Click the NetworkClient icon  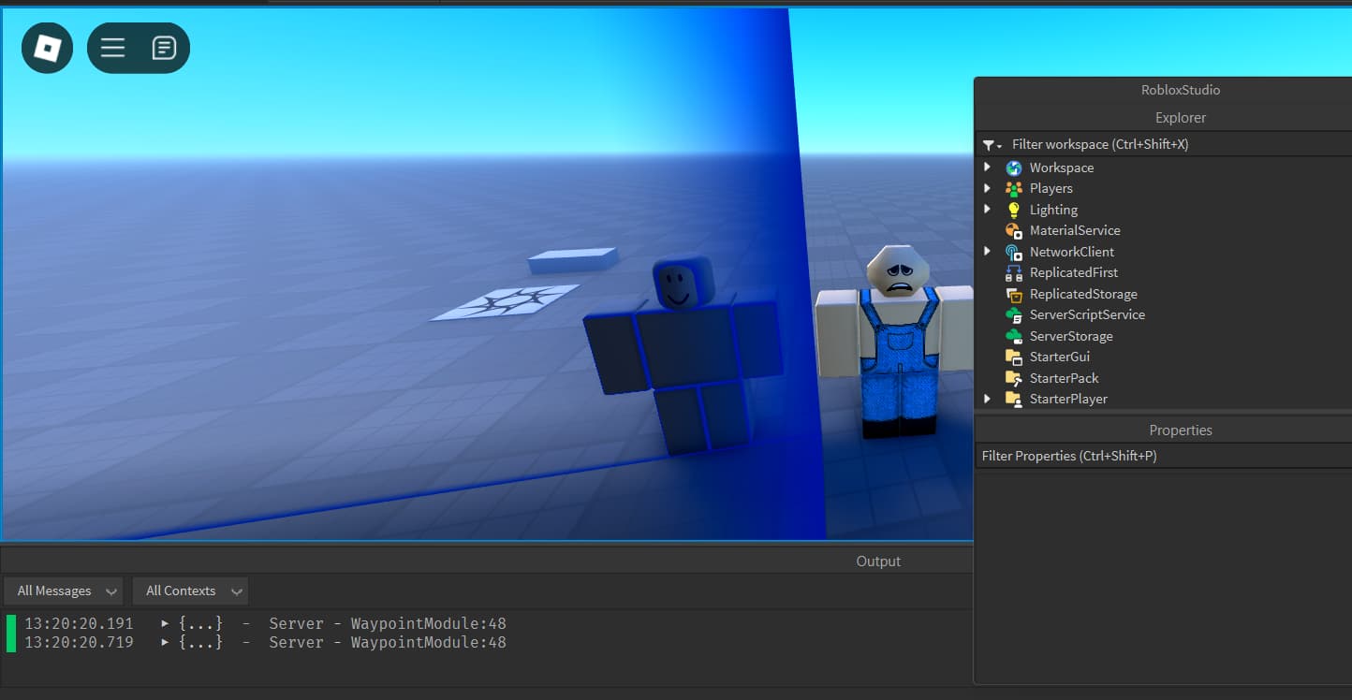click(1013, 253)
